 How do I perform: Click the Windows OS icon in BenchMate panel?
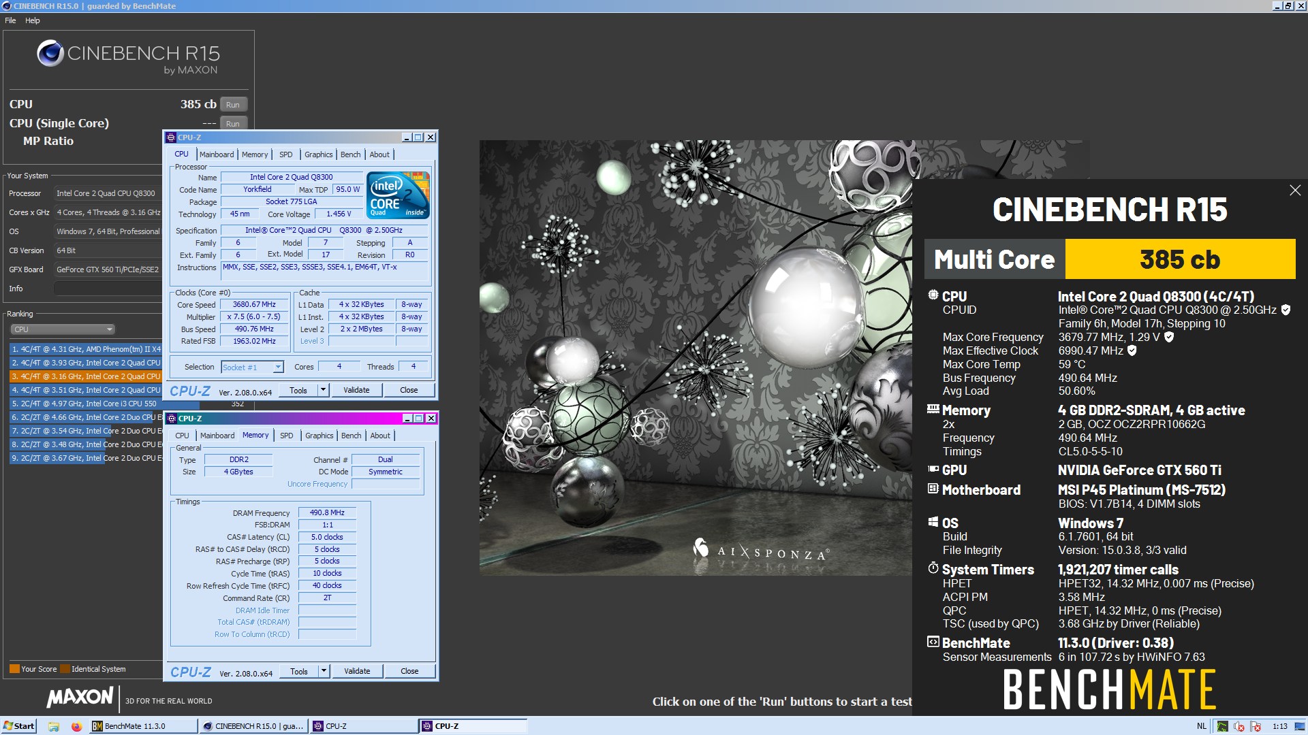(x=933, y=522)
